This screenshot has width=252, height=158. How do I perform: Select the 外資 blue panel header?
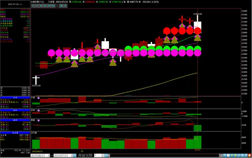(x=15, y=98)
